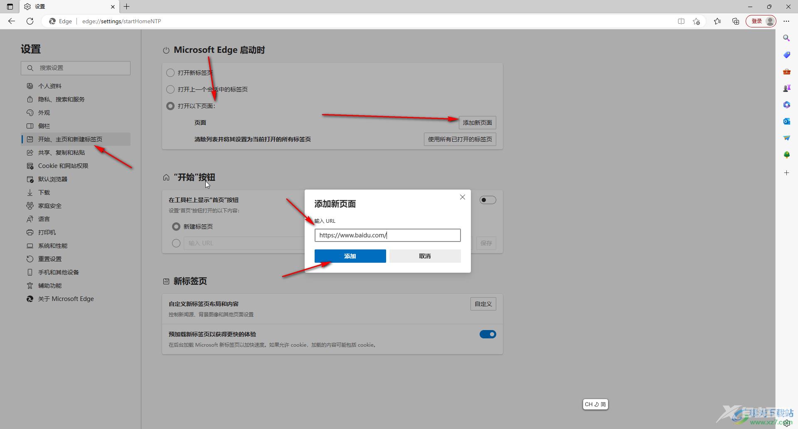The width and height of the screenshot is (798, 429).
Task: Click the 使用所有已打开的标签页 button
Action: 460,139
